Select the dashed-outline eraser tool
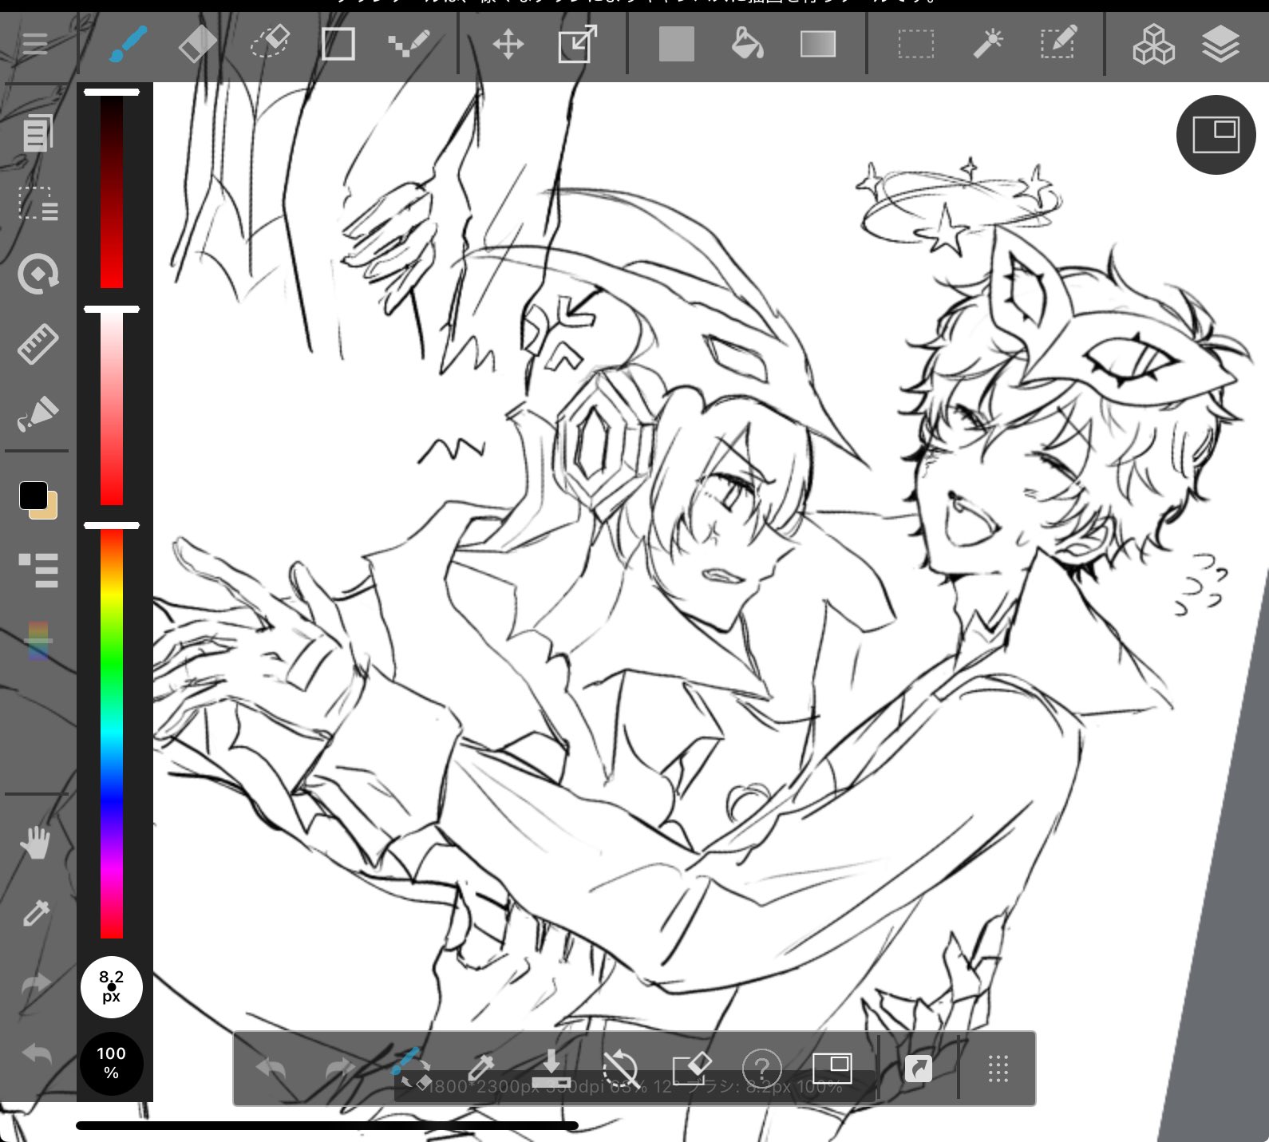1269x1142 pixels. point(270,43)
